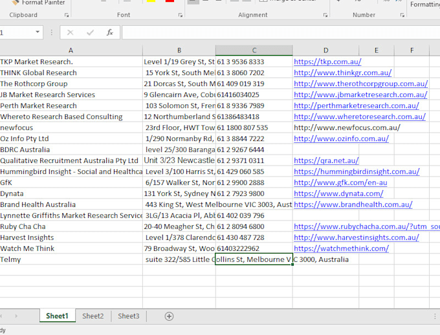Add a new sheet with plus button
440x335 pixels.
[x=169, y=316]
